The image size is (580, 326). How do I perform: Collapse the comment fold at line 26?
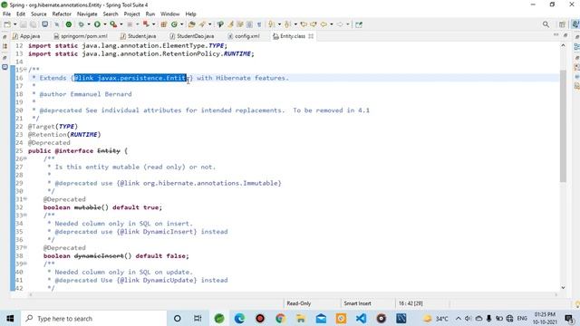point(25,158)
